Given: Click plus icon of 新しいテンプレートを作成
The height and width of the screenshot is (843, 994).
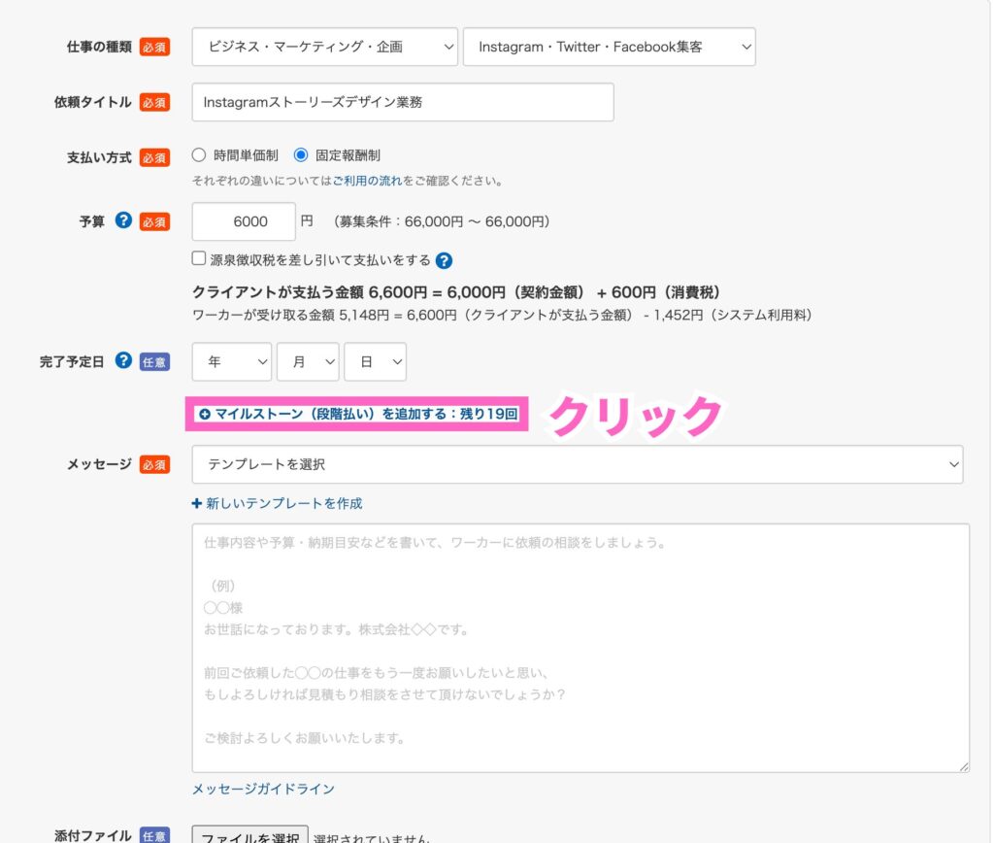Looking at the screenshot, I should click(x=197, y=503).
